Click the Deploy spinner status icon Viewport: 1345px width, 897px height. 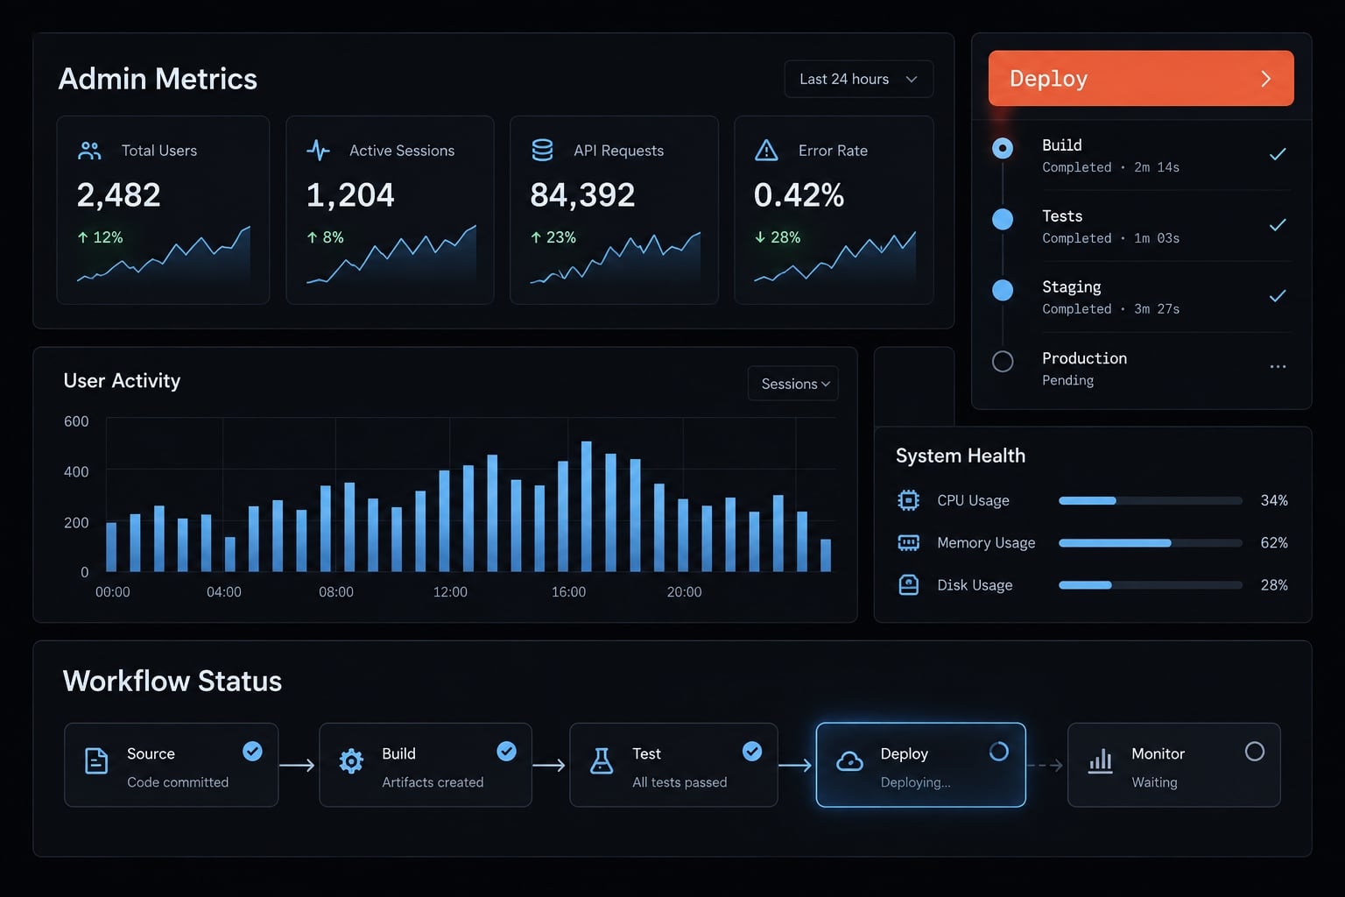point(999,752)
